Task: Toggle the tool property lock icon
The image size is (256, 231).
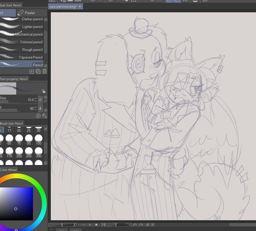Action: tap(43, 91)
